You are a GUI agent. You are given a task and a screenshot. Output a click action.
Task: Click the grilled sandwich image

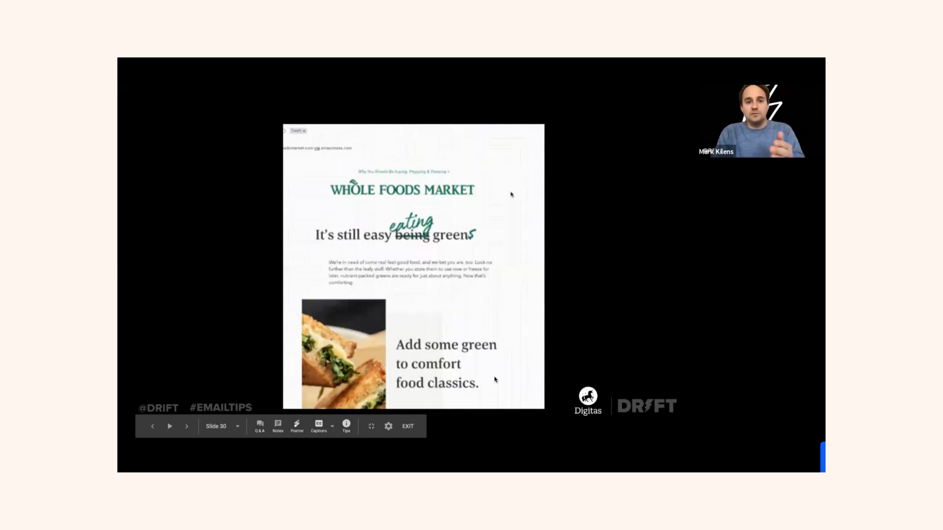point(344,354)
